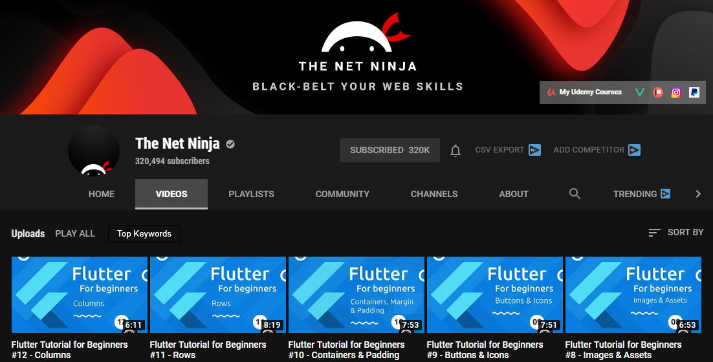Click the channel search magnifier icon
The width and height of the screenshot is (713, 362).
click(x=575, y=194)
